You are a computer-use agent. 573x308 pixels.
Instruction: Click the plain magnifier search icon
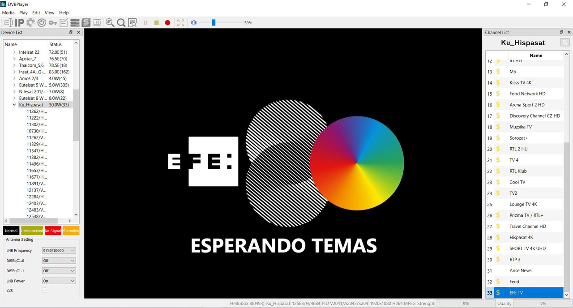click(x=121, y=22)
